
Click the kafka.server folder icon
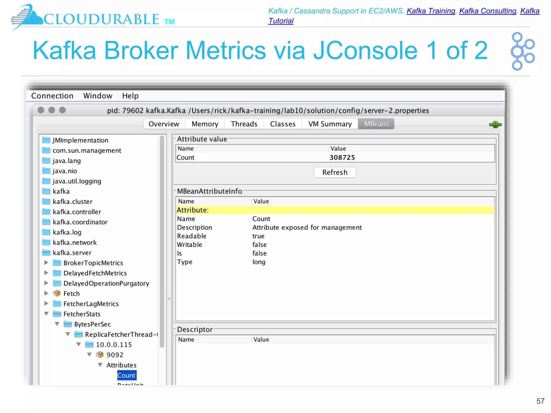pyautogui.click(x=47, y=252)
